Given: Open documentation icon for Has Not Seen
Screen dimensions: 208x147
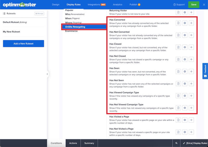Looking at the screenshot, I should pyautogui.click(x=178, y=84).
